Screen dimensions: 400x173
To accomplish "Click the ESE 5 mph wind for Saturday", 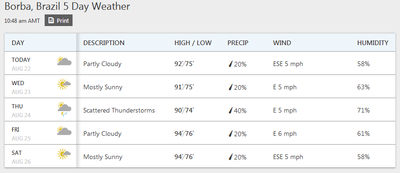I will pyautogui.click(x=288, y=157).
